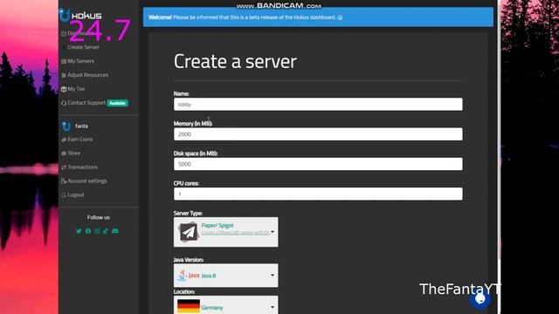Click the Store icon
The width and height of the screenshot is (559, 314).
[64, 154]
